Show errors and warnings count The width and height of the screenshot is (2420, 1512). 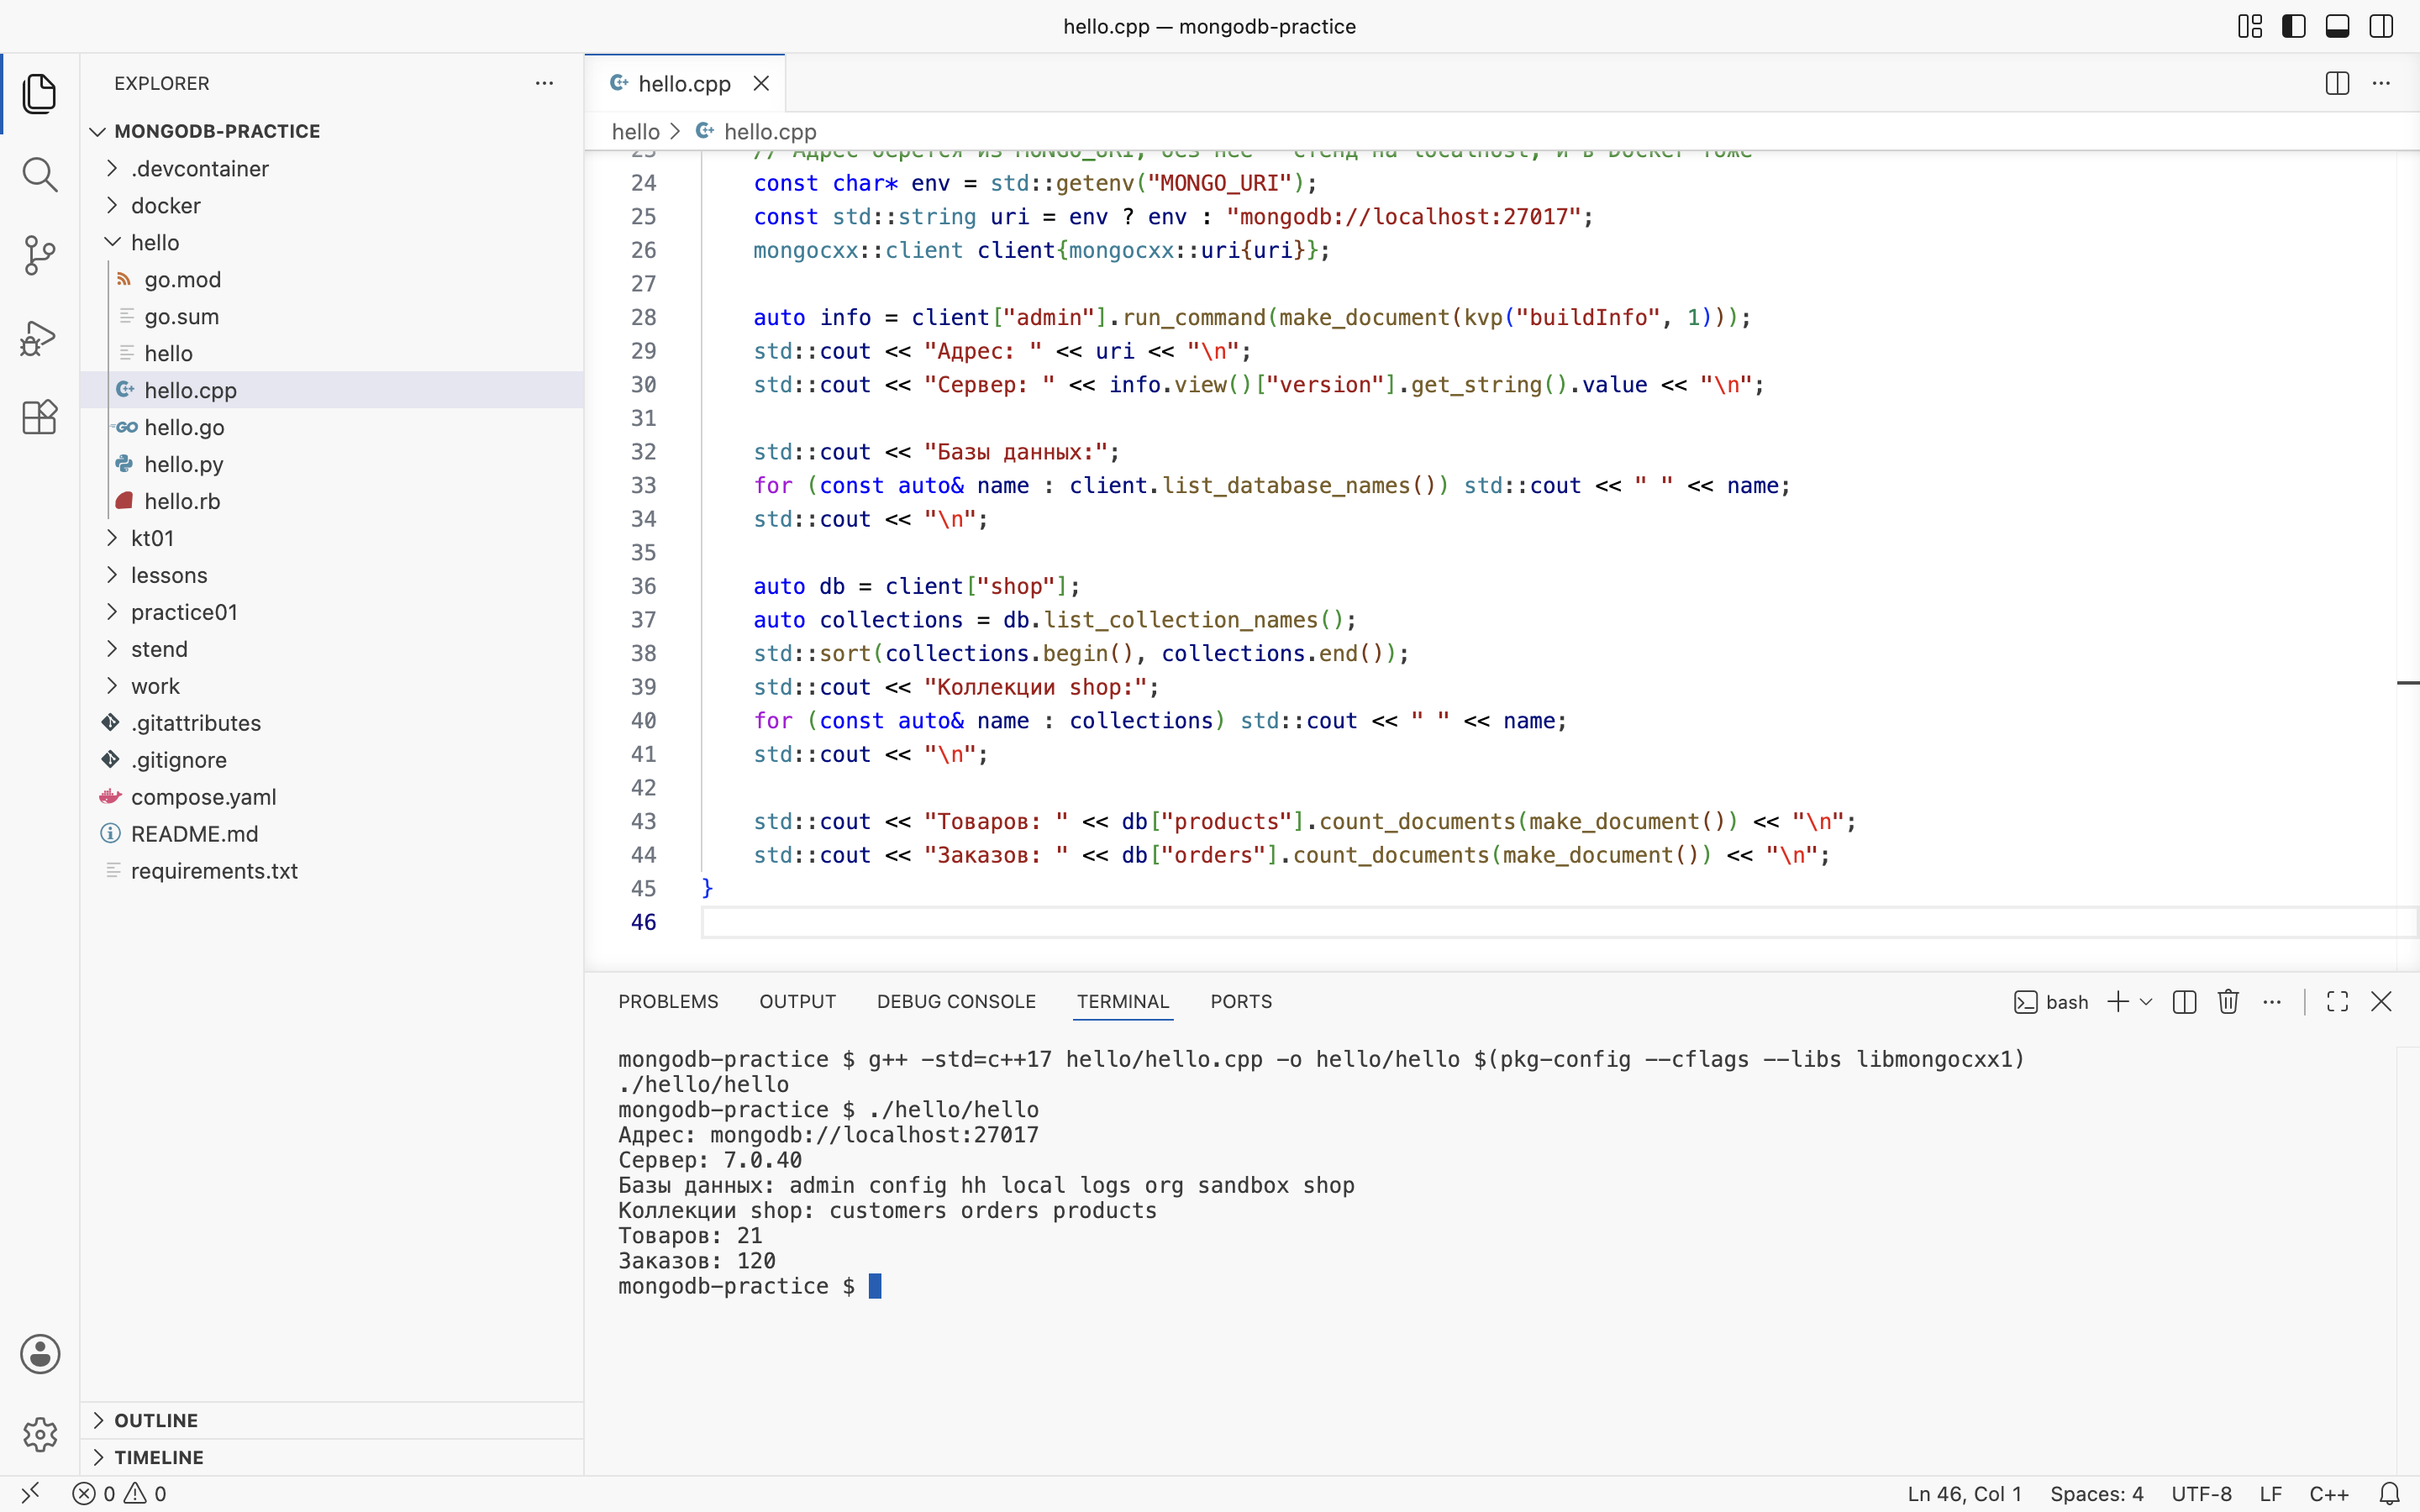pos(119,1494)
